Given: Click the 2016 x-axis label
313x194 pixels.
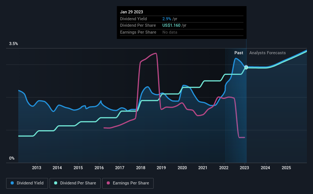Looking at the screenshot, I should pos(99,168).
